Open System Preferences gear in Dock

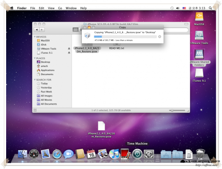coord(149,154)
